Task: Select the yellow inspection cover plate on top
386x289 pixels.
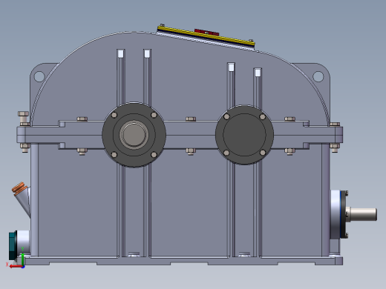Action: point(206,36)
